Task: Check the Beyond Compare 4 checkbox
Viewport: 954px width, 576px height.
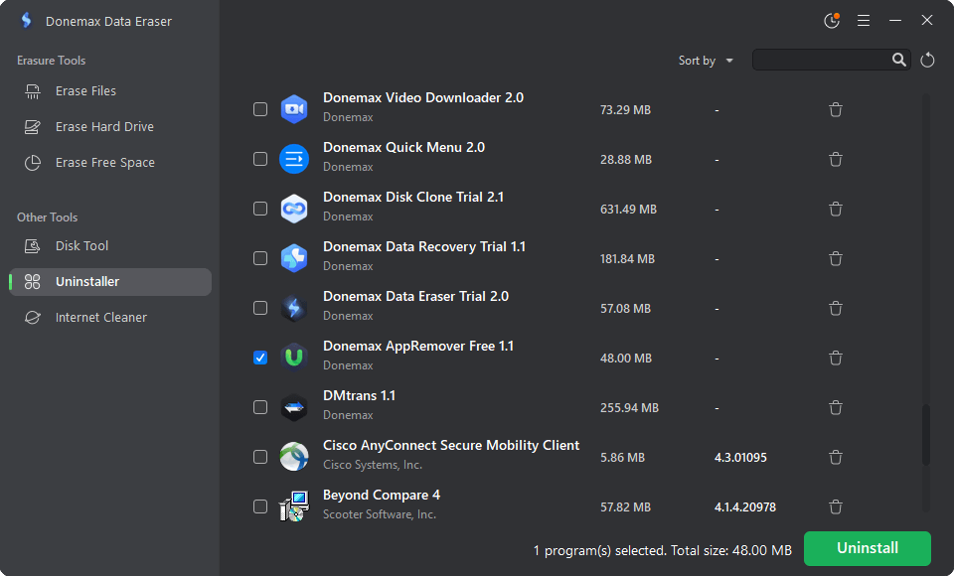Action: click(260, 506)
